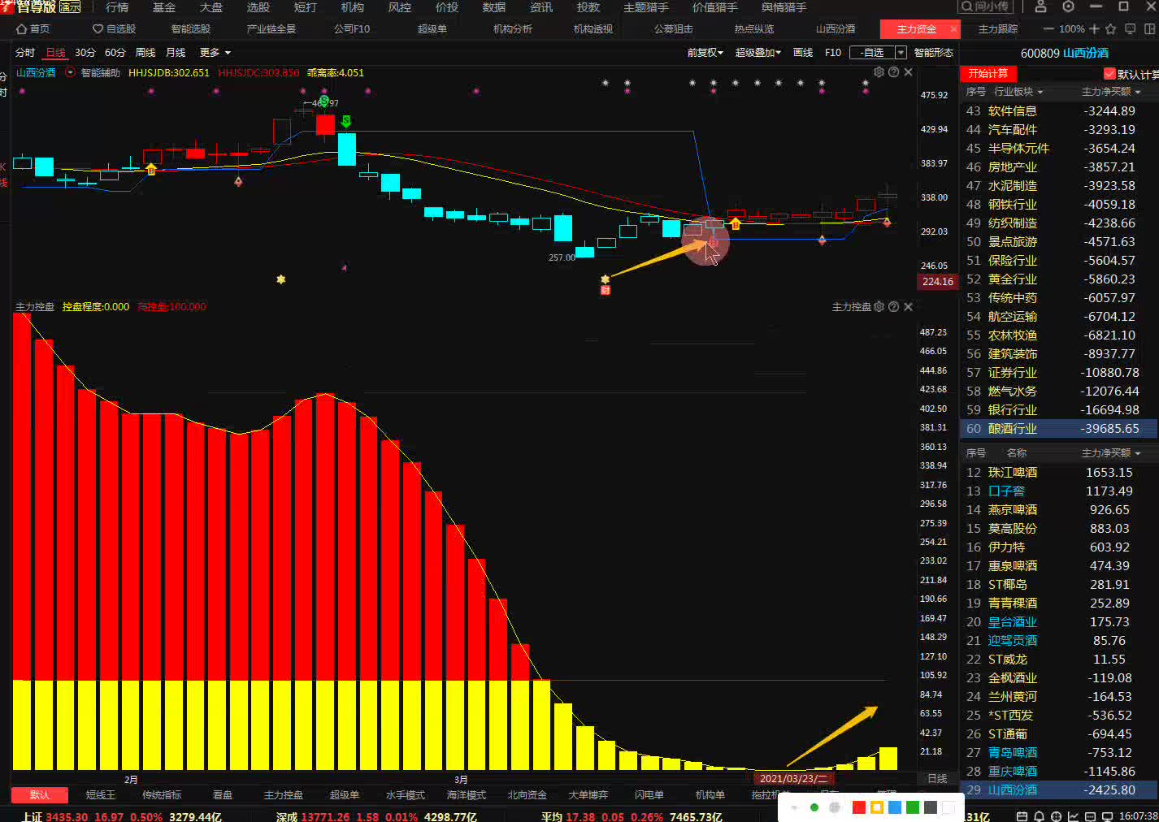Viewport: 1159px width, 822px height.
Task: Open the 行情 menu
Action: 117,7
